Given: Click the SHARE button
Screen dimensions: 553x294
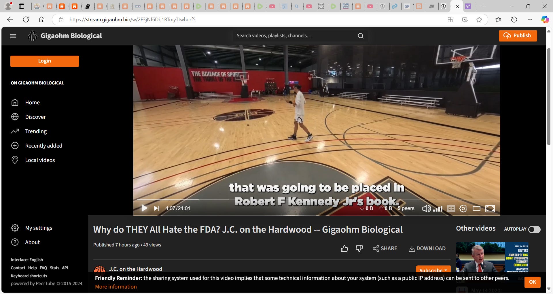Looking at the screenshot, I should tap(385, 248).
